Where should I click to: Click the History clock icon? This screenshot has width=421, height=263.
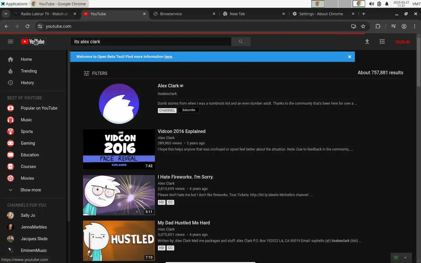pos(11,83)
